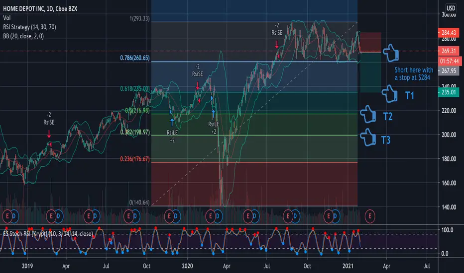The image size is (464, 273).
Task: Click the 220.00 price axis label
Action: click(449, 111)
